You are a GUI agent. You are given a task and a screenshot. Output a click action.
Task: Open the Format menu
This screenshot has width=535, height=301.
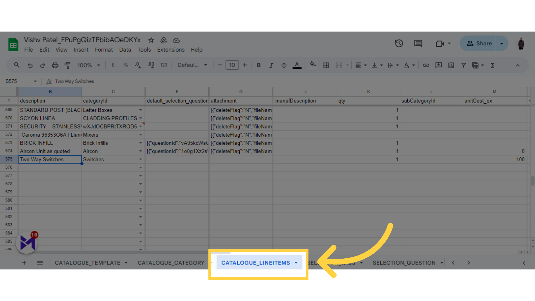103,49
